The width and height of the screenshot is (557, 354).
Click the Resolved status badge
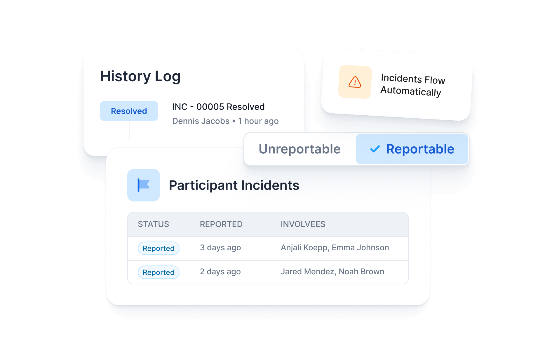tap(129, 111)
